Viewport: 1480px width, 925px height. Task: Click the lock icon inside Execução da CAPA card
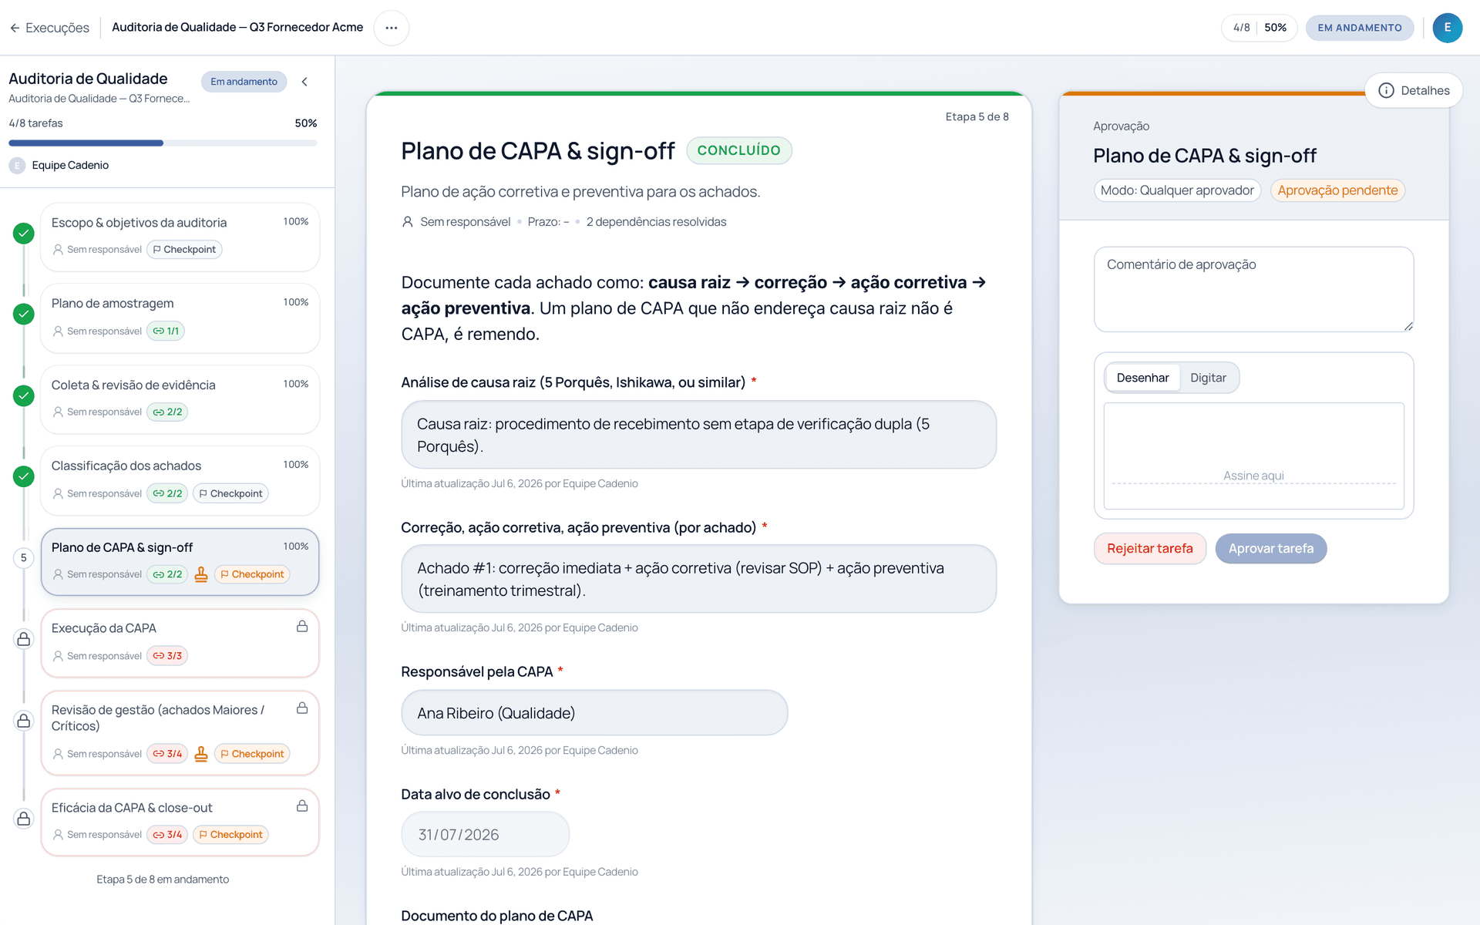pos(302,627)
